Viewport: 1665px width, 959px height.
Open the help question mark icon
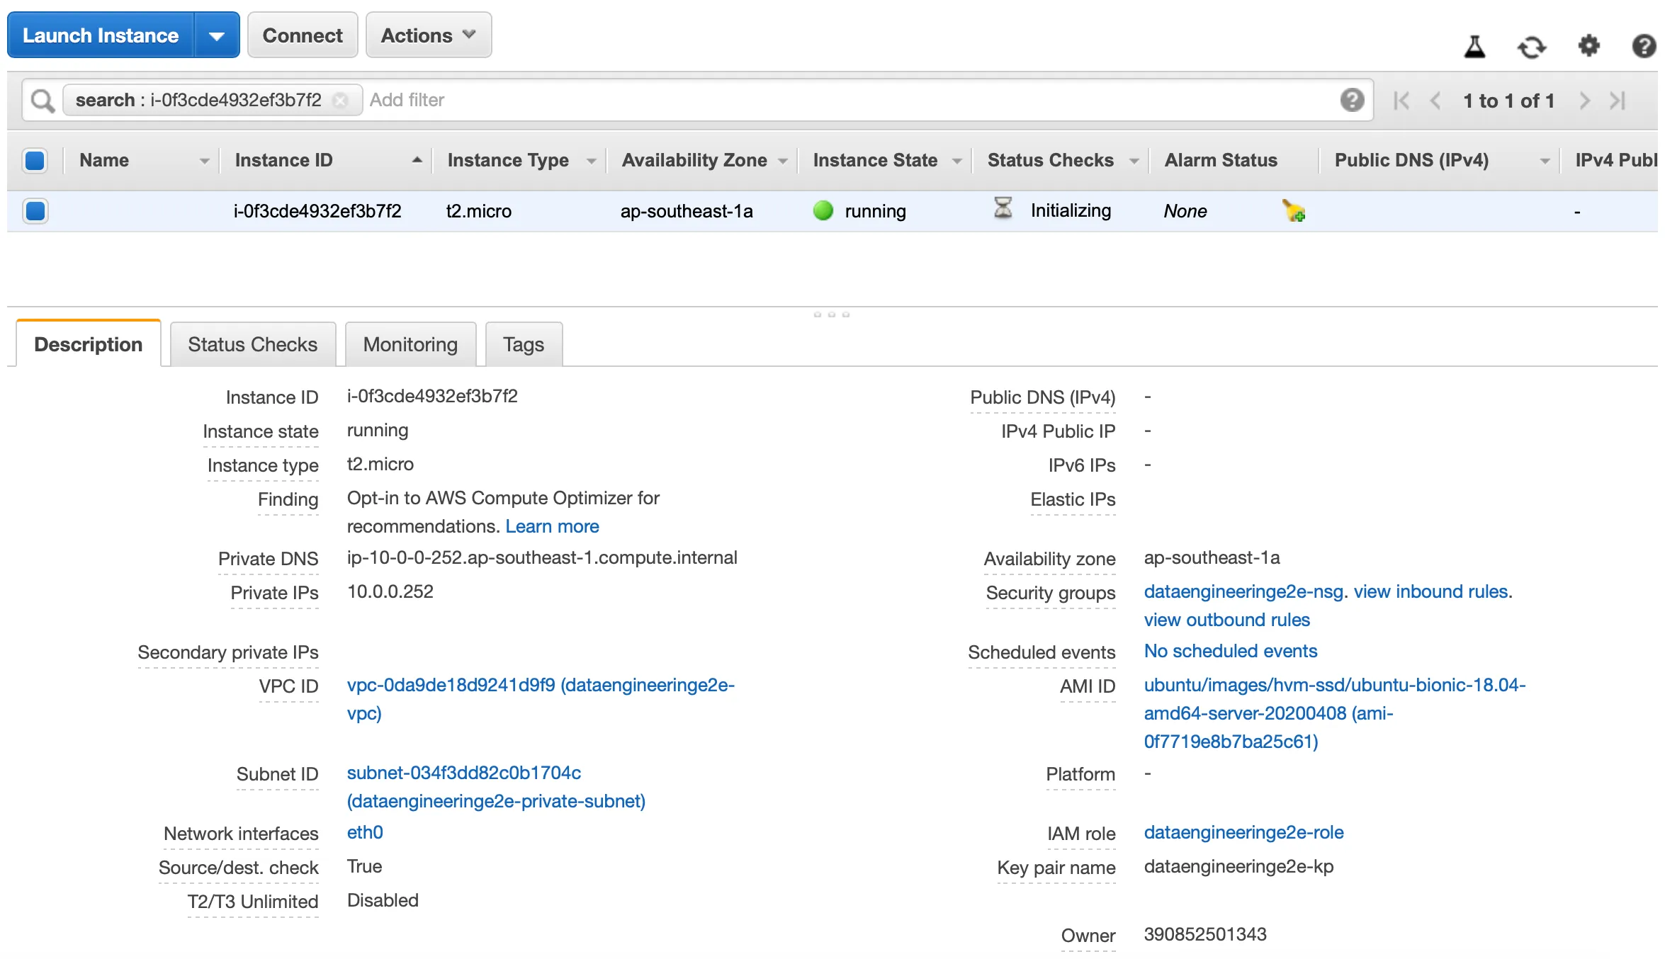1644,47
